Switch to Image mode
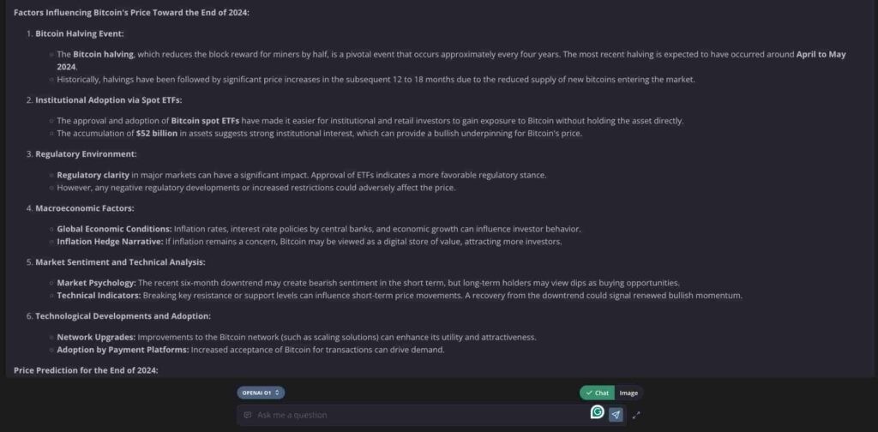Viewport: 878px width, 432px height. click(x=628, y=393)
